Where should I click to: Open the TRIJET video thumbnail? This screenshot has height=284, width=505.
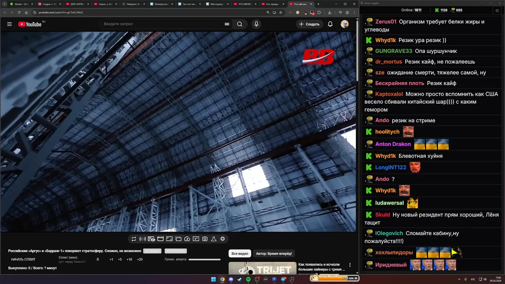tap(262, 268)
